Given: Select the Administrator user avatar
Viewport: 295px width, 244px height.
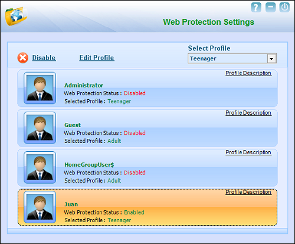Looking at the screenshot, I should point(40,88).
